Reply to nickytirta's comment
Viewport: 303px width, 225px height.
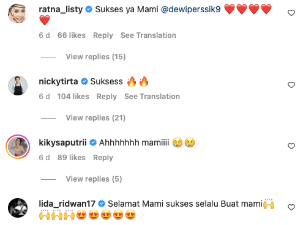(107, 97)
